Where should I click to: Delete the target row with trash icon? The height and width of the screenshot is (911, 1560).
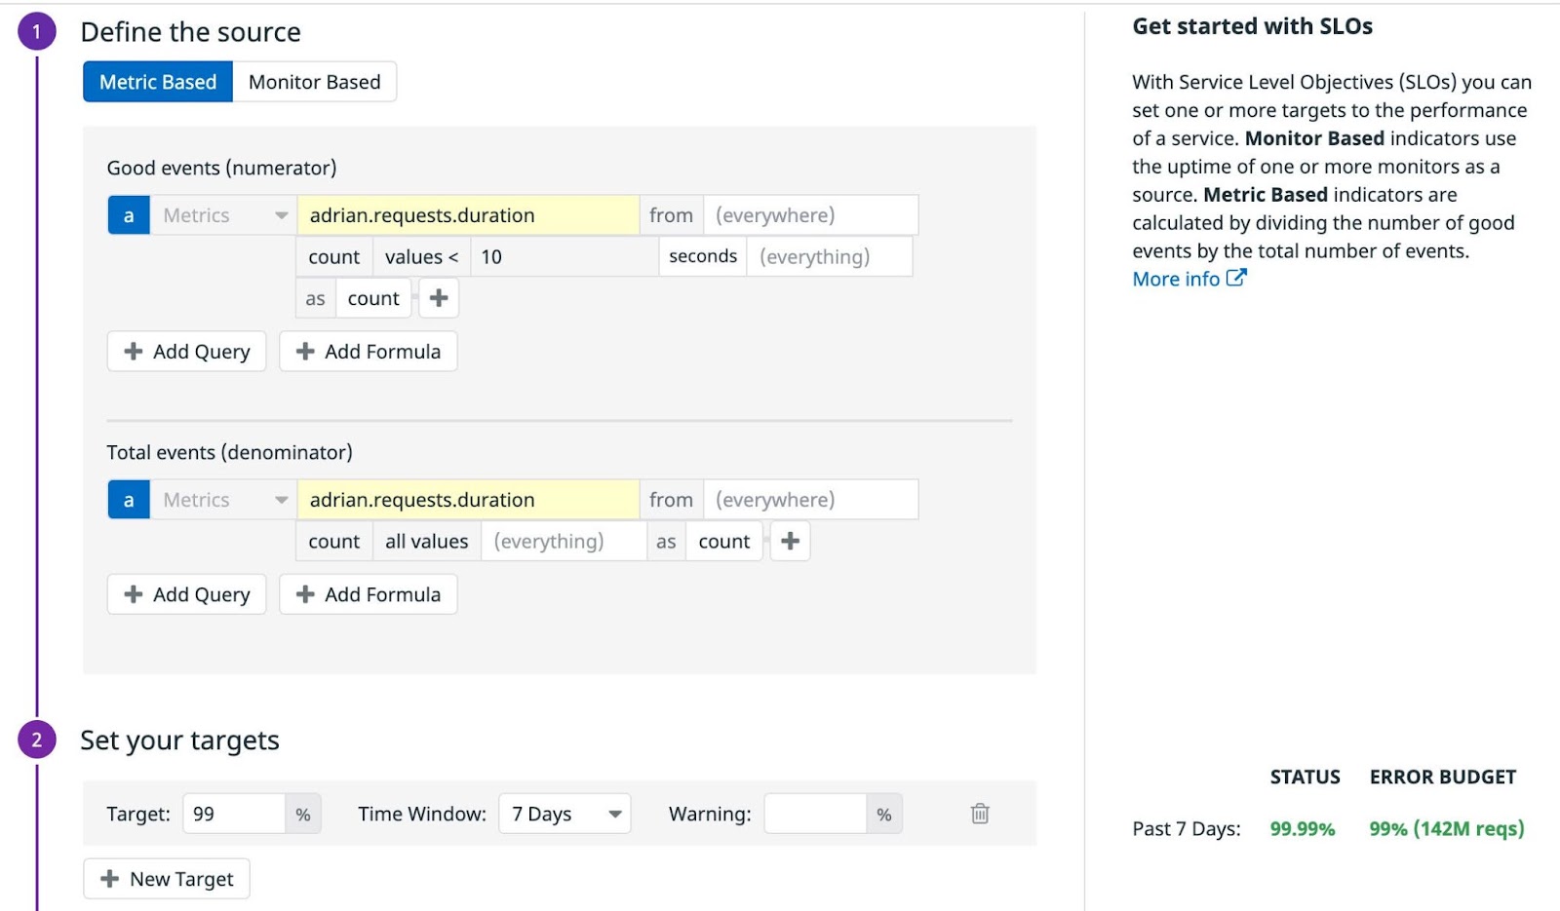[x=980, y=814]
